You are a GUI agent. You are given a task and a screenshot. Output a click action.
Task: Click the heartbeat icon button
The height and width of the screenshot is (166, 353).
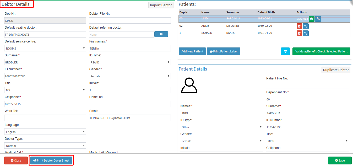click(285, 52)
